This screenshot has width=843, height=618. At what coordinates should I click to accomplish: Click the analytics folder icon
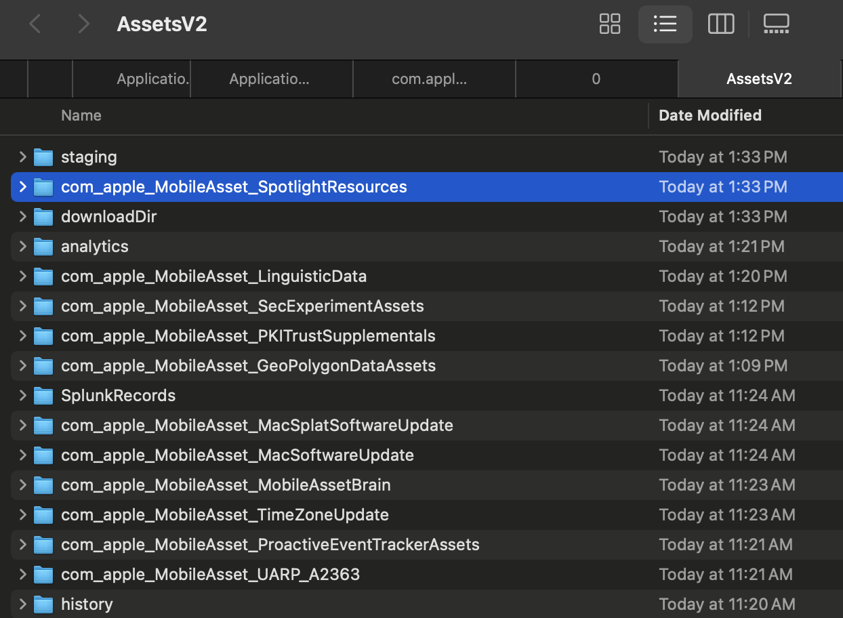click(x=43, y=247)
